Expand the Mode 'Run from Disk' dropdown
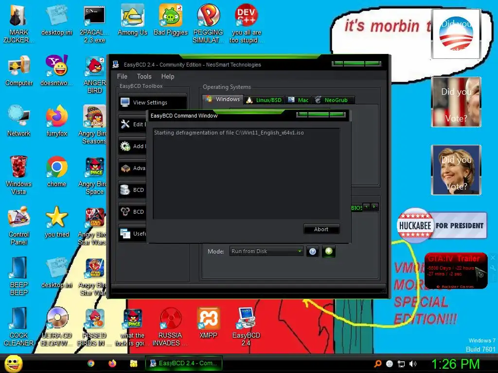498x373 pixels. coord(266,251)
